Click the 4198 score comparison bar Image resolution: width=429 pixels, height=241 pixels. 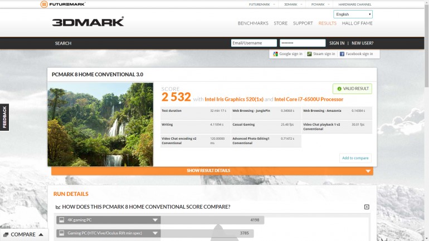click(212, 220)
